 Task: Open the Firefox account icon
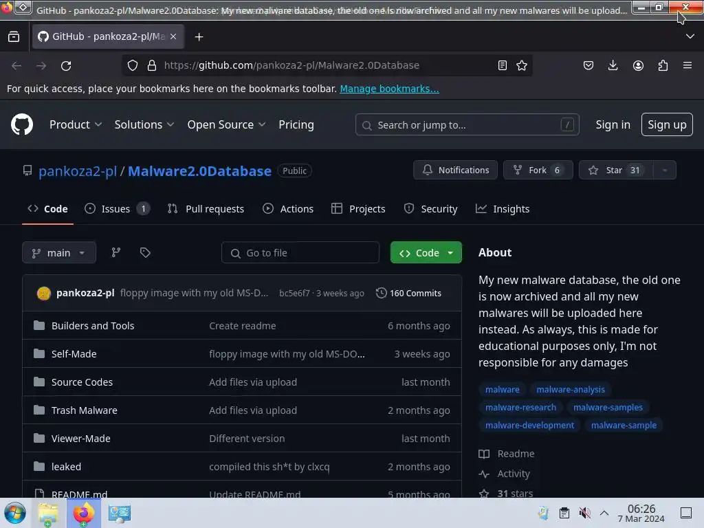pyautogui.click(x=638, y=65)
